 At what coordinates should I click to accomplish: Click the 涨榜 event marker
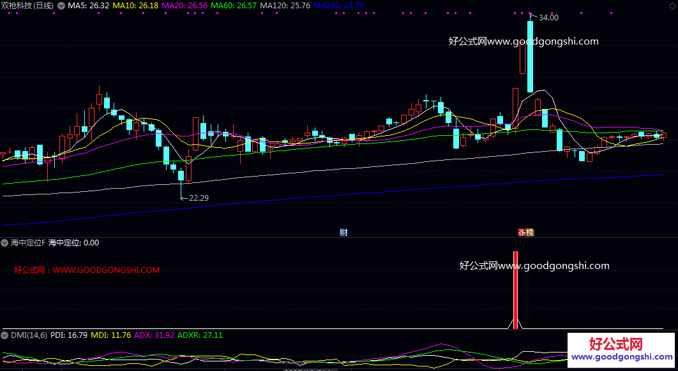pos(526,233)
